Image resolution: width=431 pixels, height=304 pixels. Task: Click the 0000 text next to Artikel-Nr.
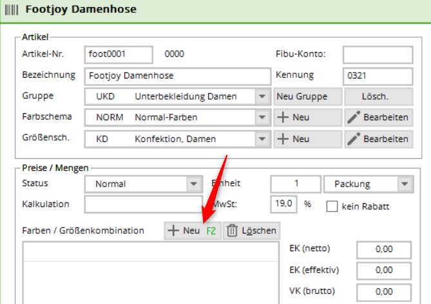pos(175,54)
